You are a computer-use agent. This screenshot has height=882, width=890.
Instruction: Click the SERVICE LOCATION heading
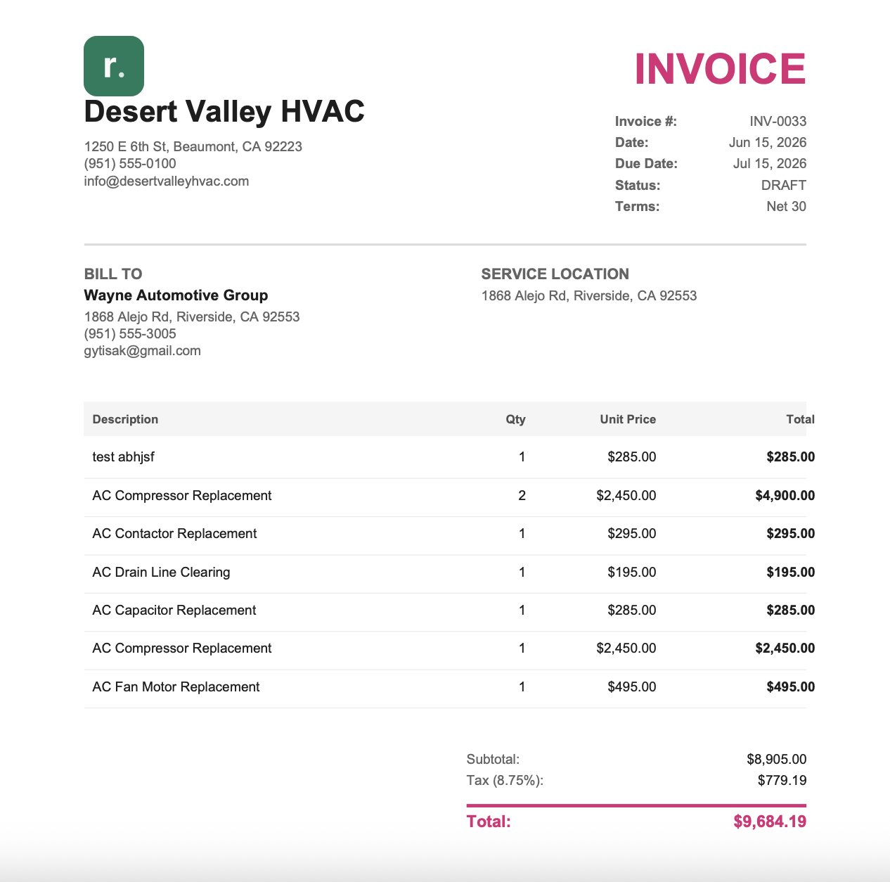[555, 274]
